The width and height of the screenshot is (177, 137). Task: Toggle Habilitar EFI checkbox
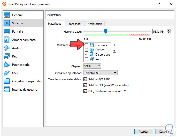(x=85, y=85)
